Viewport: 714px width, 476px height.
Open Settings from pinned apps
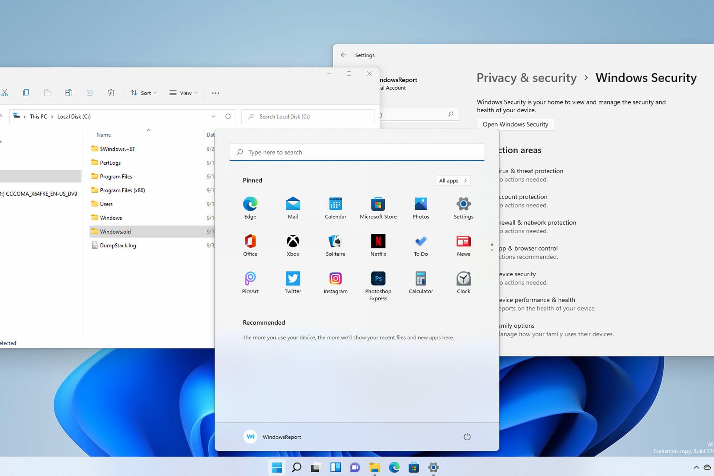coord(463,208)
